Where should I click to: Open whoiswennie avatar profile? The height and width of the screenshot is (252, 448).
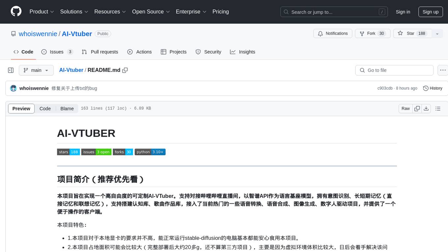[14, 88]
